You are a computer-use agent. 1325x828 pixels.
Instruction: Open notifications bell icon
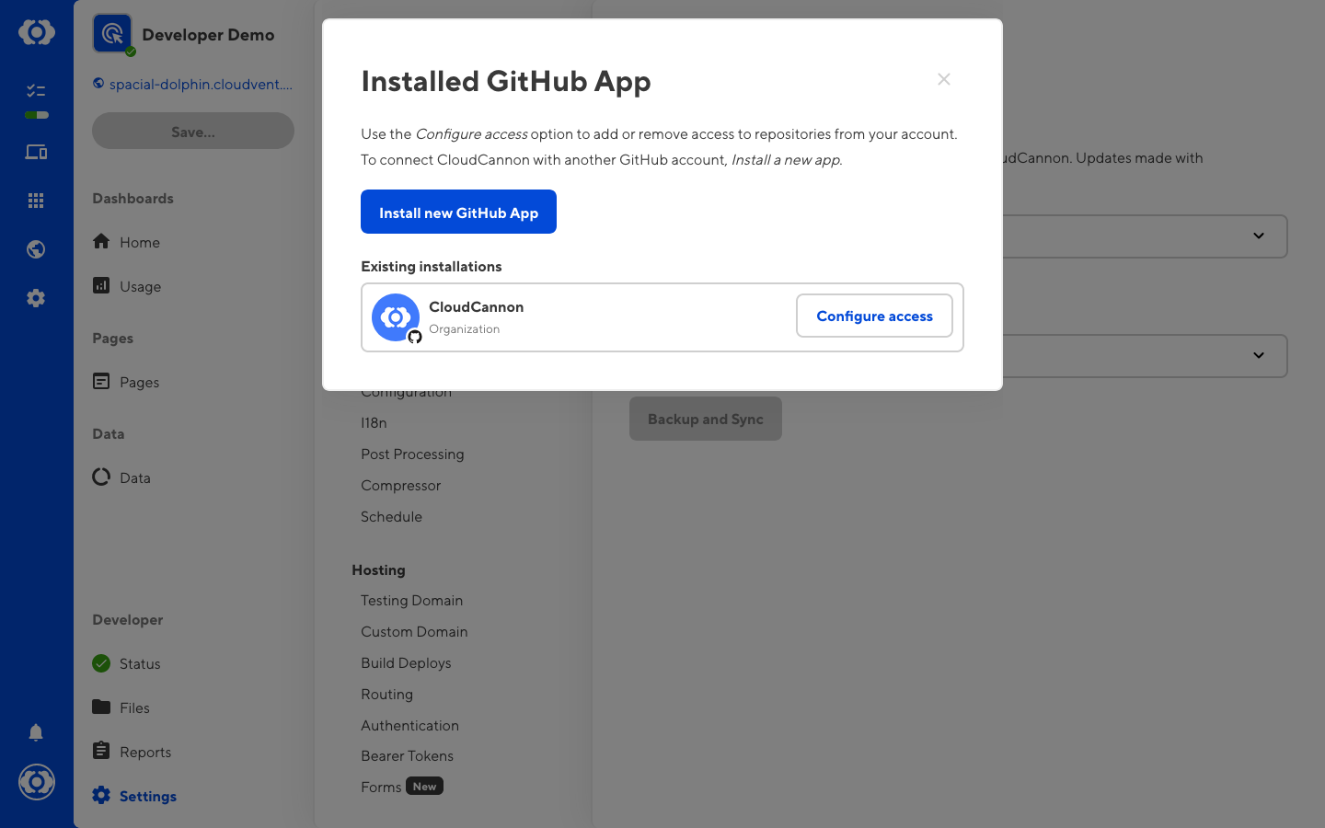tap(36, 732)
